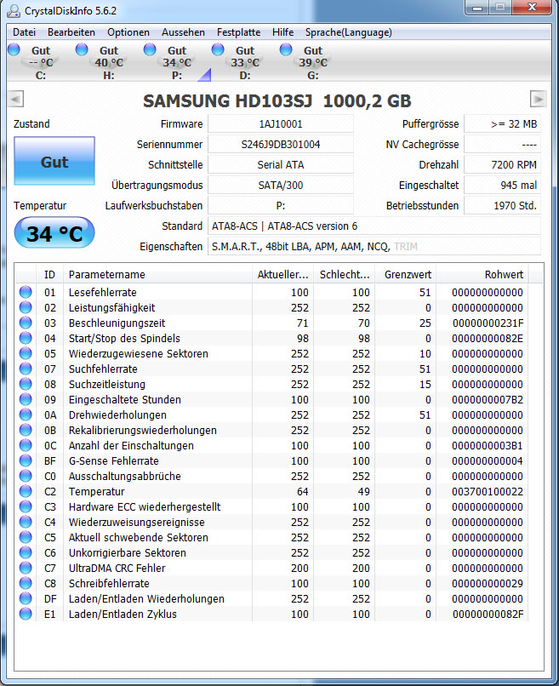Click the Eingeschaltet field 945 mal

pos(502,185)
